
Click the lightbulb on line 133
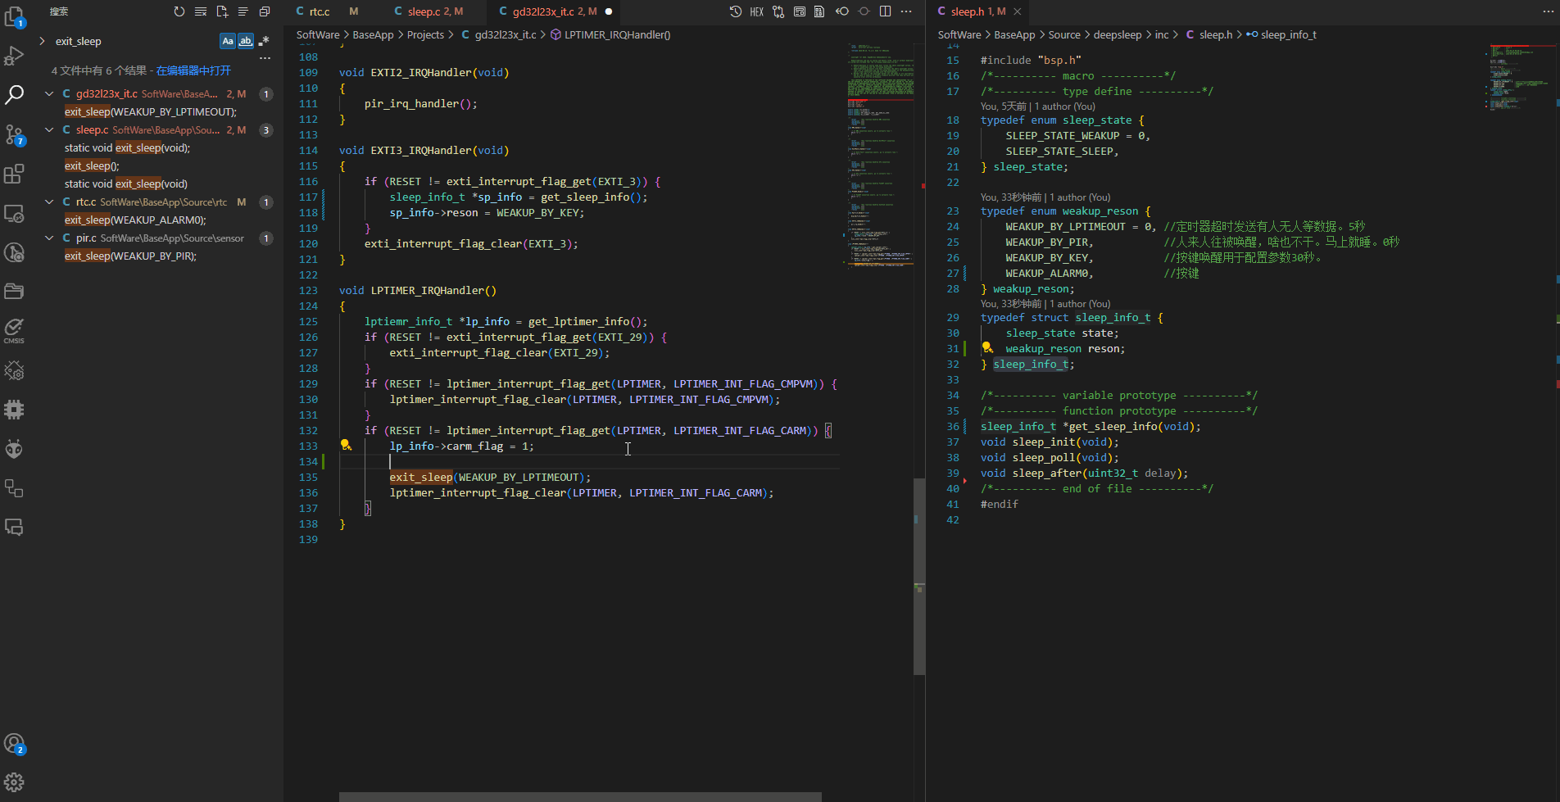tap(346, 445)
